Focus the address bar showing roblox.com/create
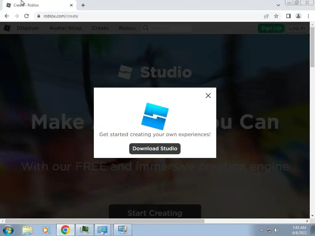315x236 pixels. point(149,16)
